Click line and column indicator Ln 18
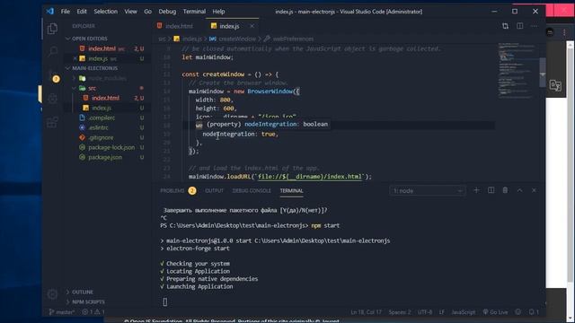 click(366, 312)
